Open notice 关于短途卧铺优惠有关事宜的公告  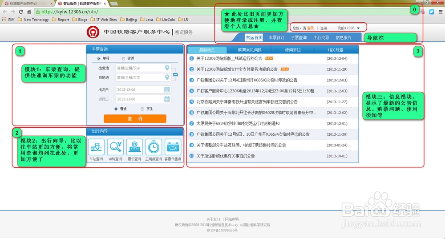point(225,156)
